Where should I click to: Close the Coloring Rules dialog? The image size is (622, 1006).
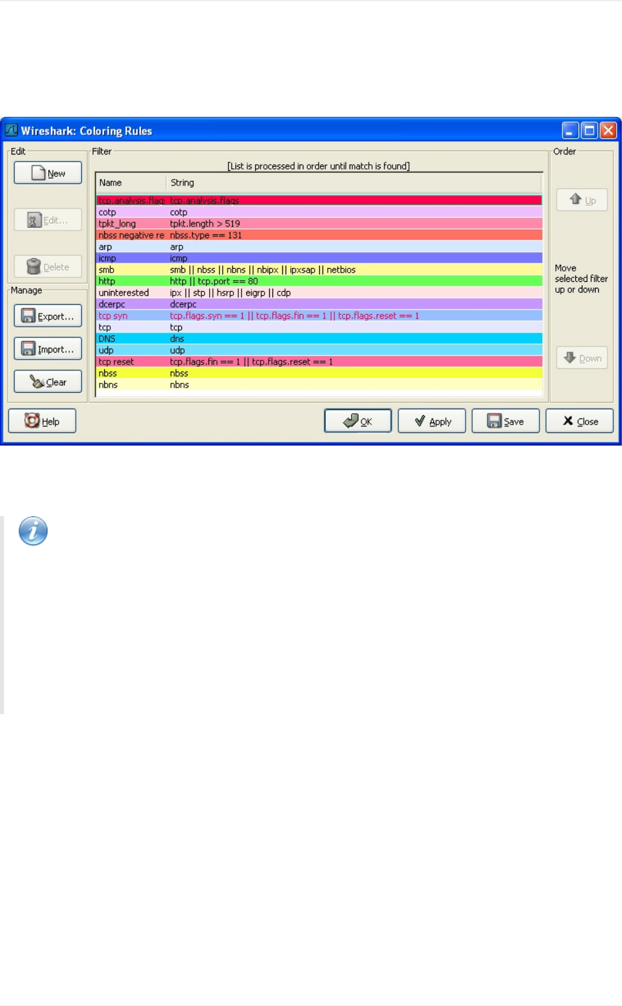coord(580,421)
